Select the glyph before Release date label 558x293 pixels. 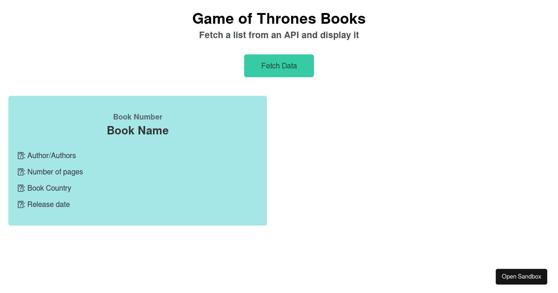(20, 204)
